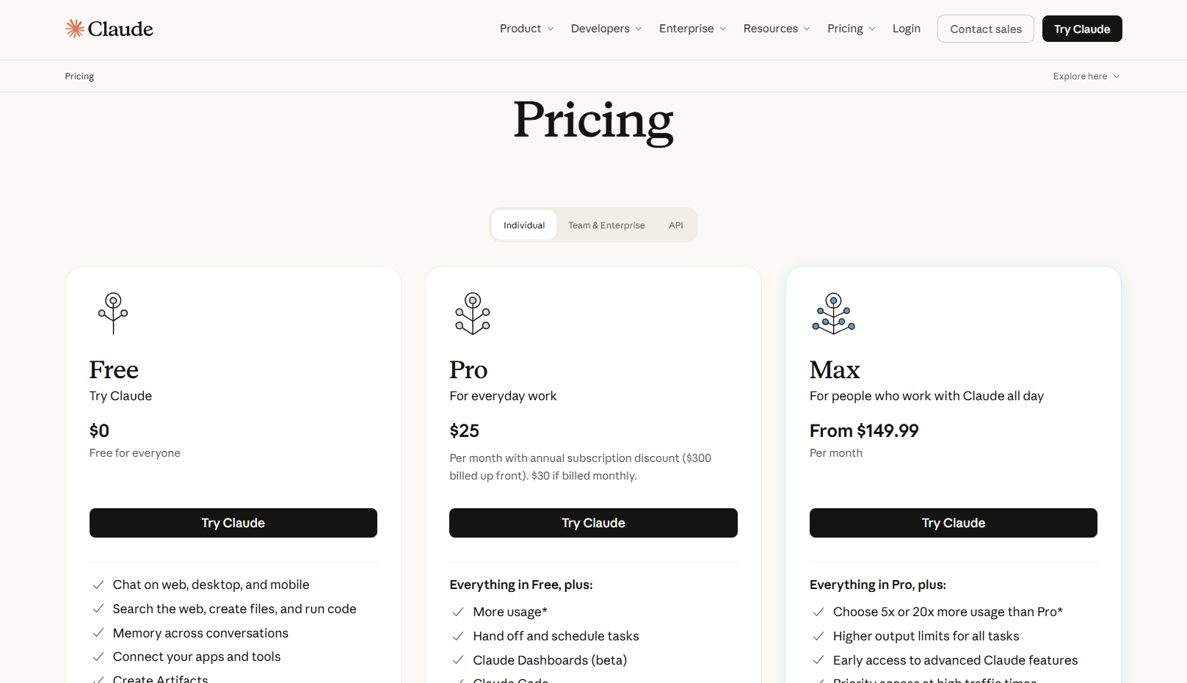The image size is (1187, 683).
Task: Switch to Team & Enterprise pricing
Action: [606, 225]
